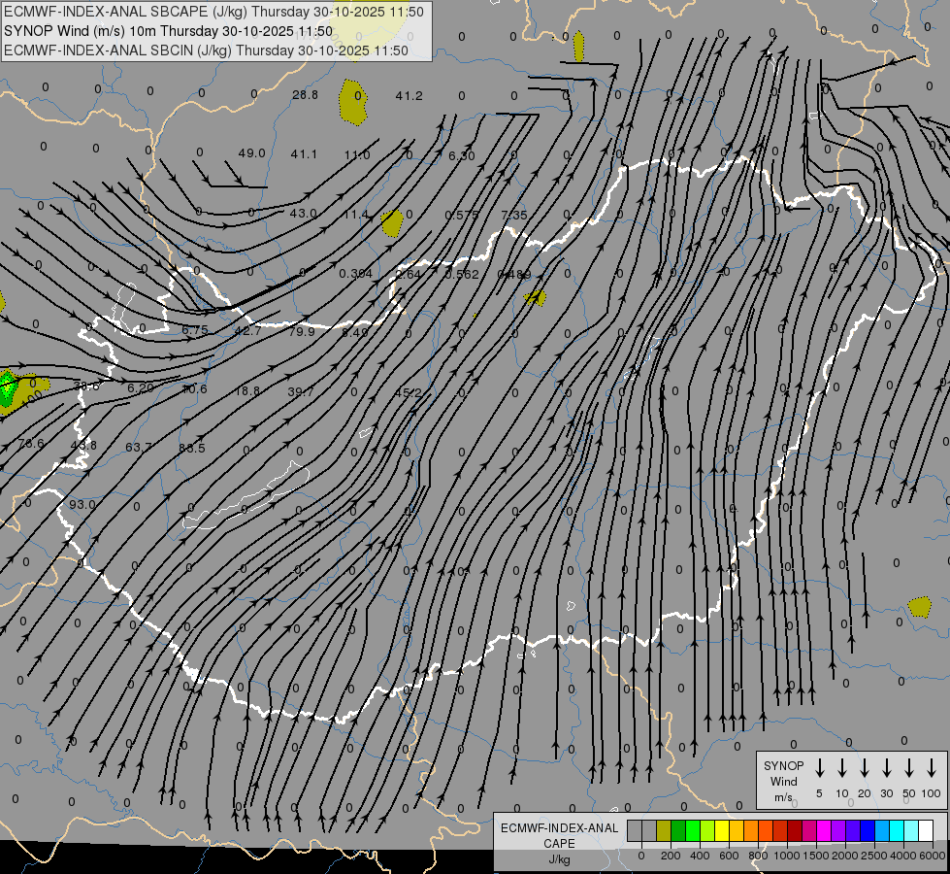The height and width of the screenshot is (874, 950).
Task: Click the ECMWF-INDEX-ANAL legend title
Action: point(559,828)
